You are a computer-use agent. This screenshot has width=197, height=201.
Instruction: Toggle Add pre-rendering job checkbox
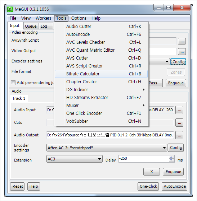click(x=13, y=83)
